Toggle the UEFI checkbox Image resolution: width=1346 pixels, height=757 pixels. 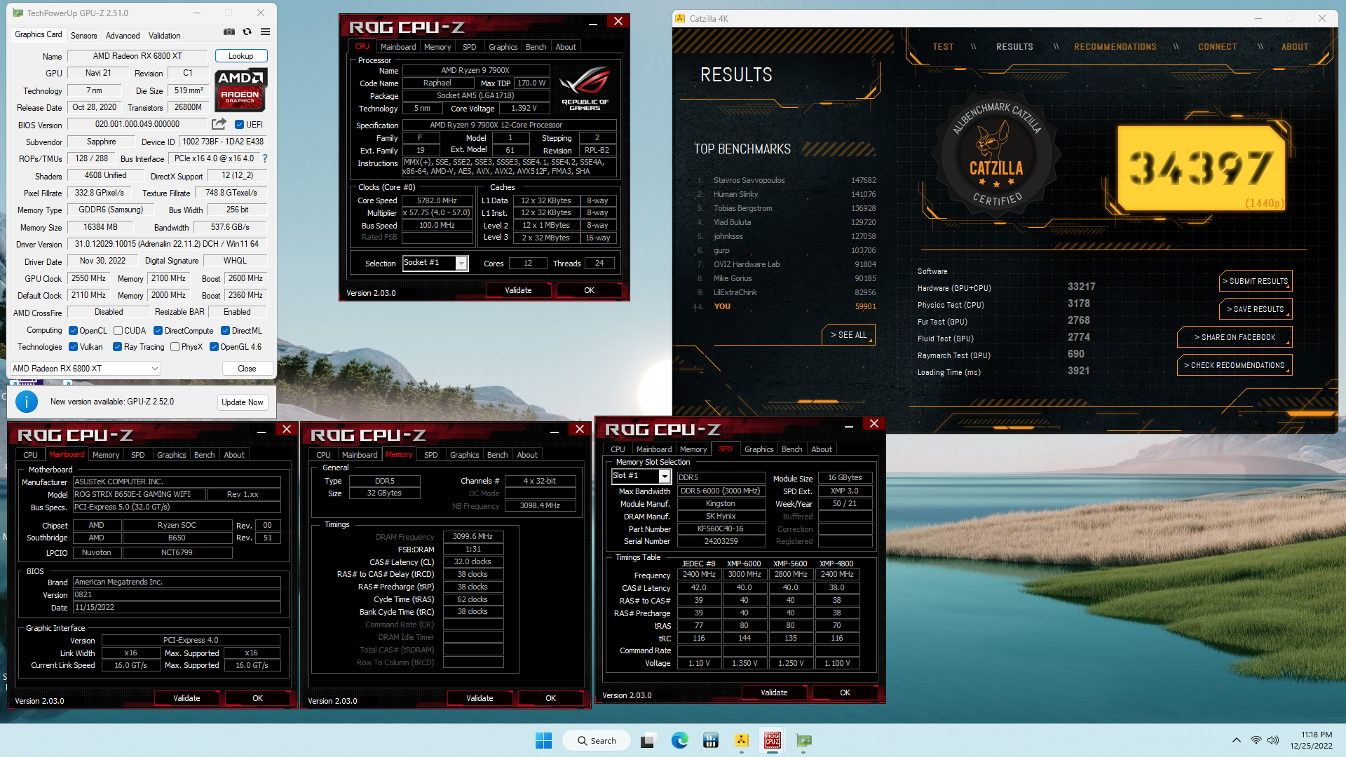coord(240,125)
